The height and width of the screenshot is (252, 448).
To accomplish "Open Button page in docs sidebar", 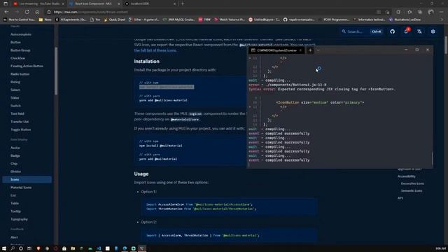I will click(x=15, y=42).
